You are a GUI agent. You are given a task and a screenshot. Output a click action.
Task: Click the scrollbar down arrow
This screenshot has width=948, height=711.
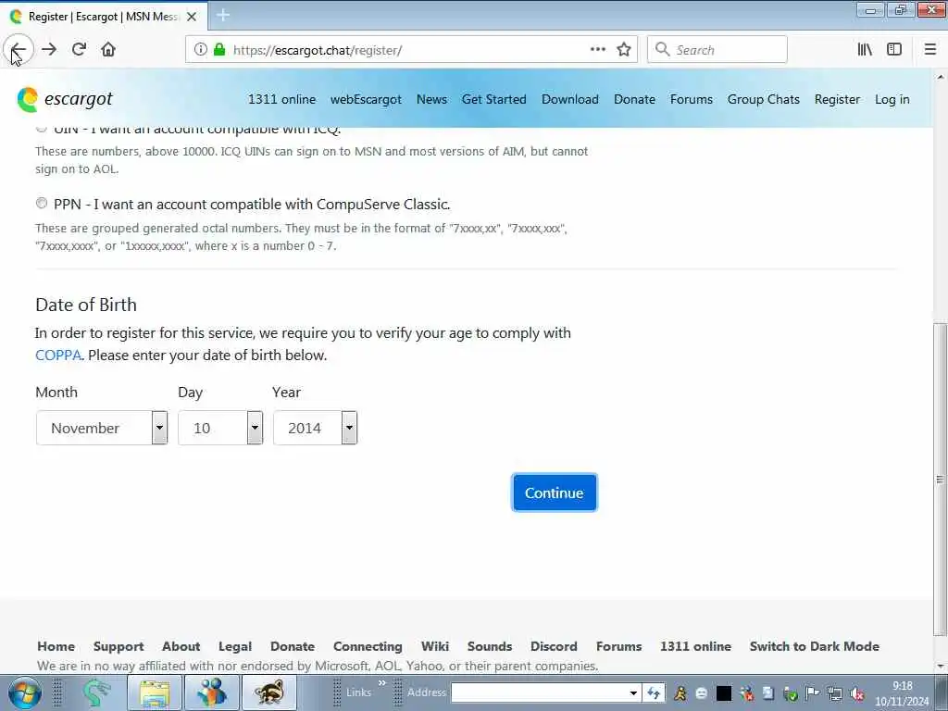click(940, 666)
